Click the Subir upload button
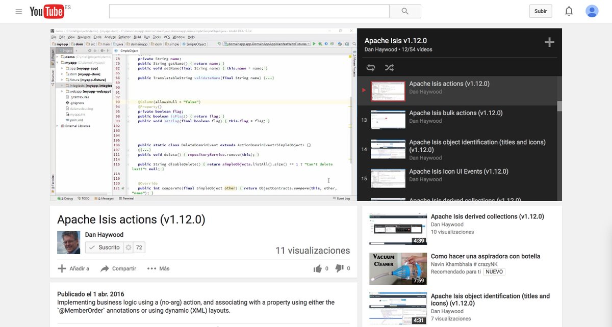The image size is (612, 327). pos(541,11)
